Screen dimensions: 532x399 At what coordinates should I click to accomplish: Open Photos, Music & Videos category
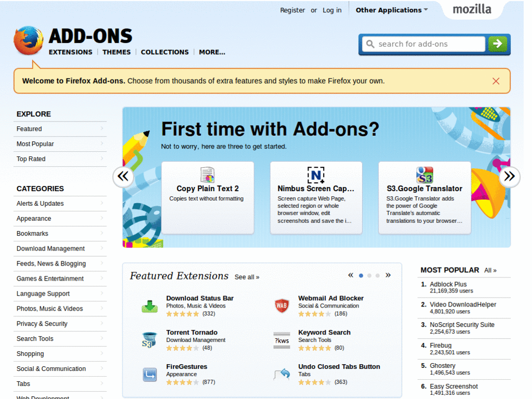pos(60,309)
